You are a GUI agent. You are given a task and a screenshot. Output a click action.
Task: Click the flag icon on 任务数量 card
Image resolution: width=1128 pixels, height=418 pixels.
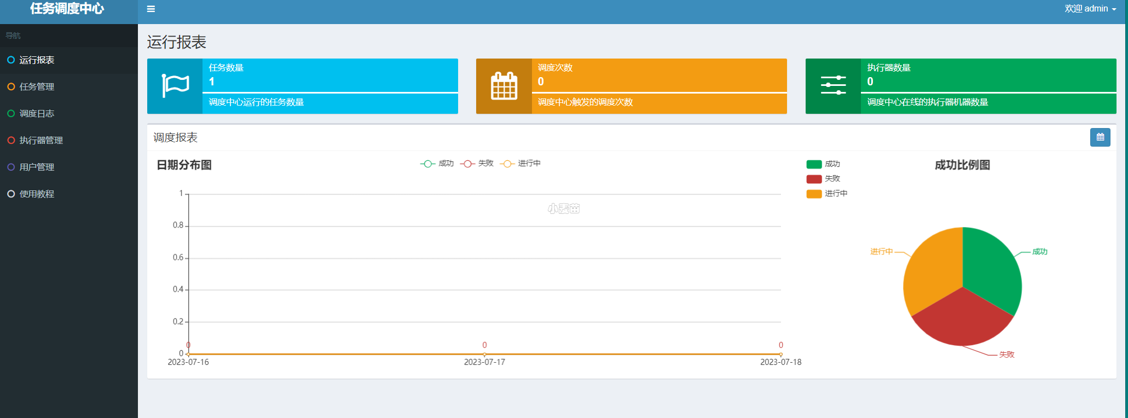coord(175,86)
